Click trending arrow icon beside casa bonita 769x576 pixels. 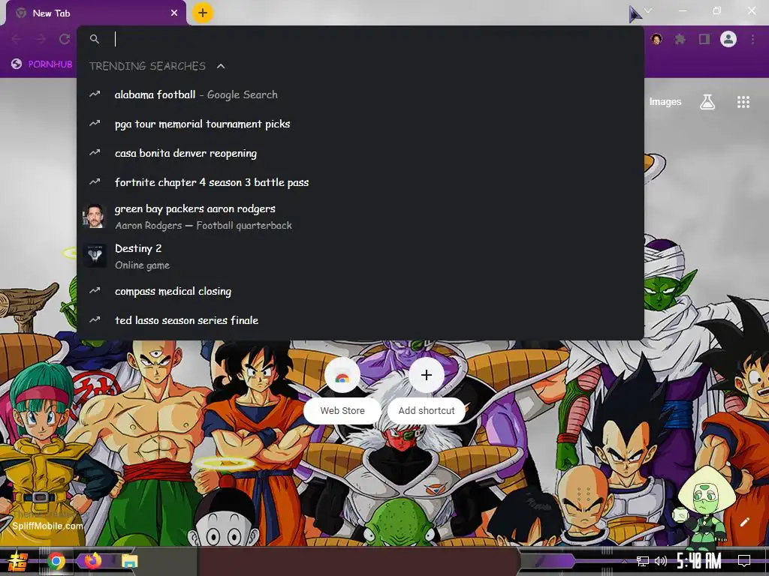[x=95, y=153]
